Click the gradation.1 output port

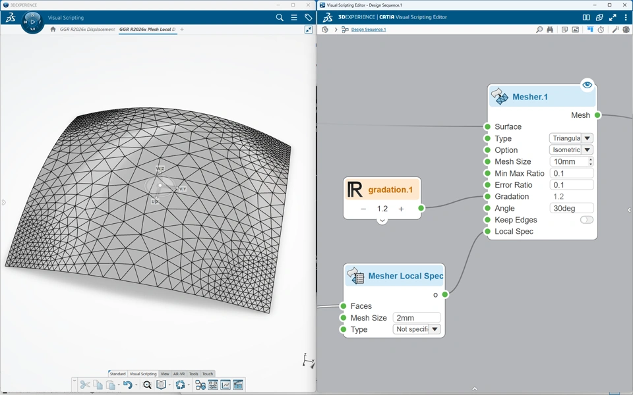pos(421,208)
